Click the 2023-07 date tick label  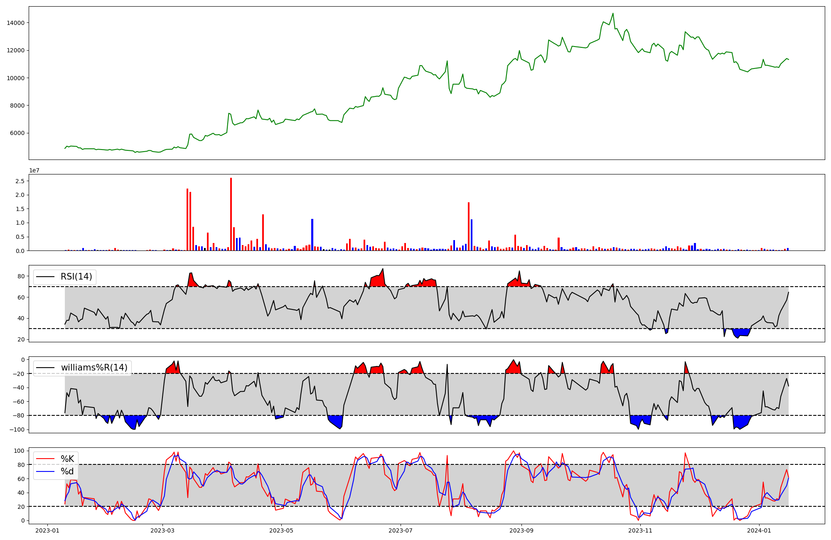tap(401, 530)
